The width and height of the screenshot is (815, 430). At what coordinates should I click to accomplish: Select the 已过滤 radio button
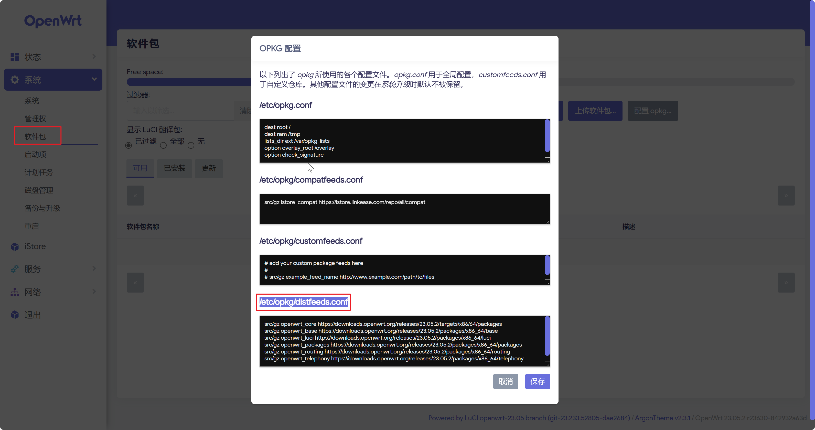(128, 145)
